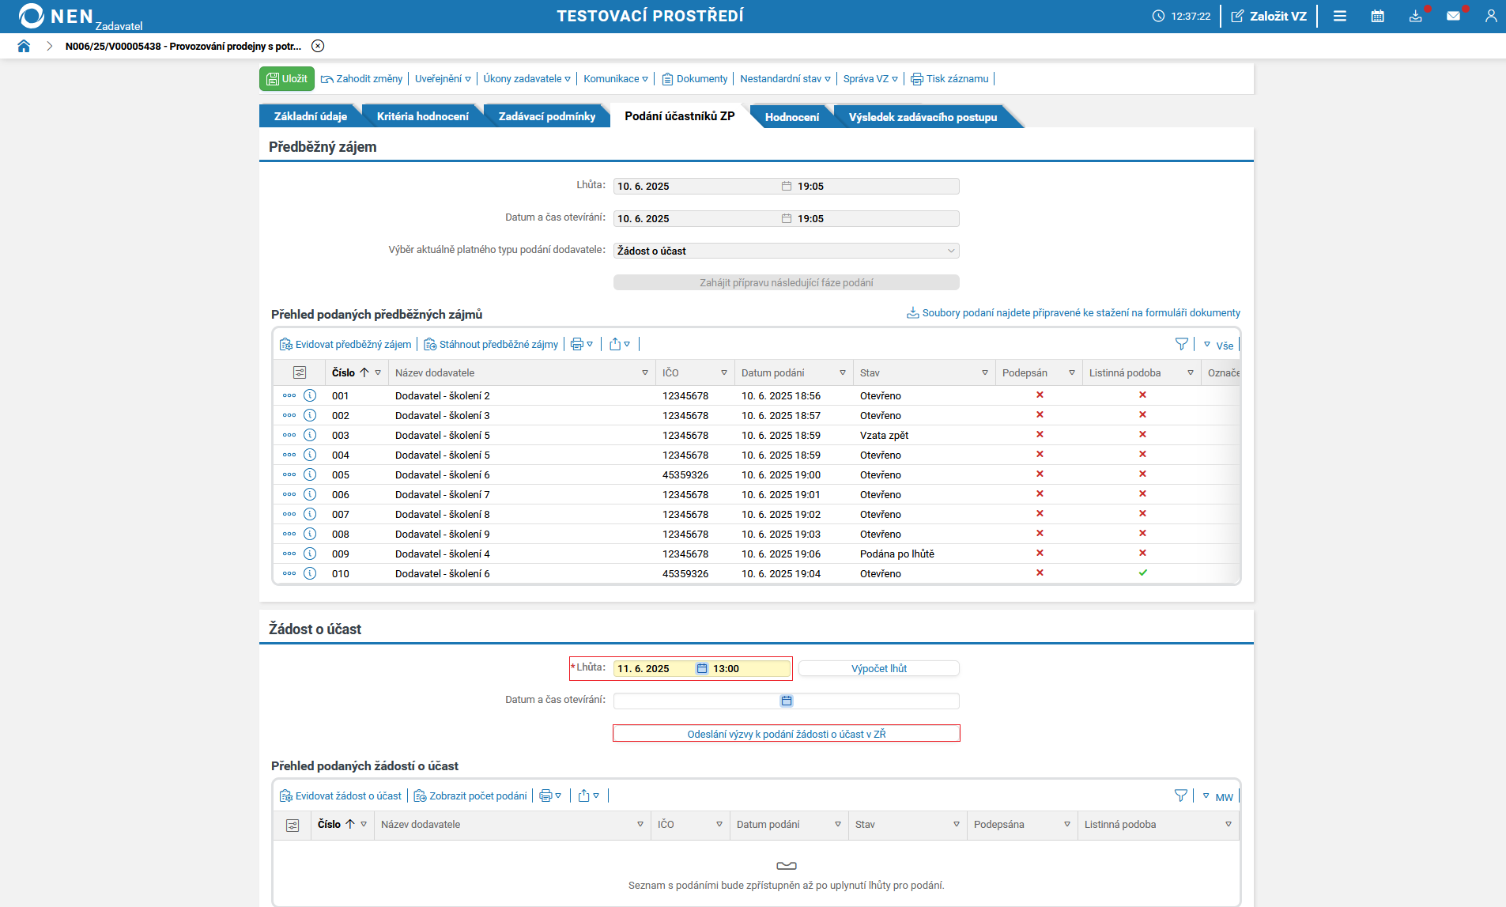This screenshot has height=907, width=1506.
Task: Open the calendar icon in top bar
Action: (x=1377, y=16)
